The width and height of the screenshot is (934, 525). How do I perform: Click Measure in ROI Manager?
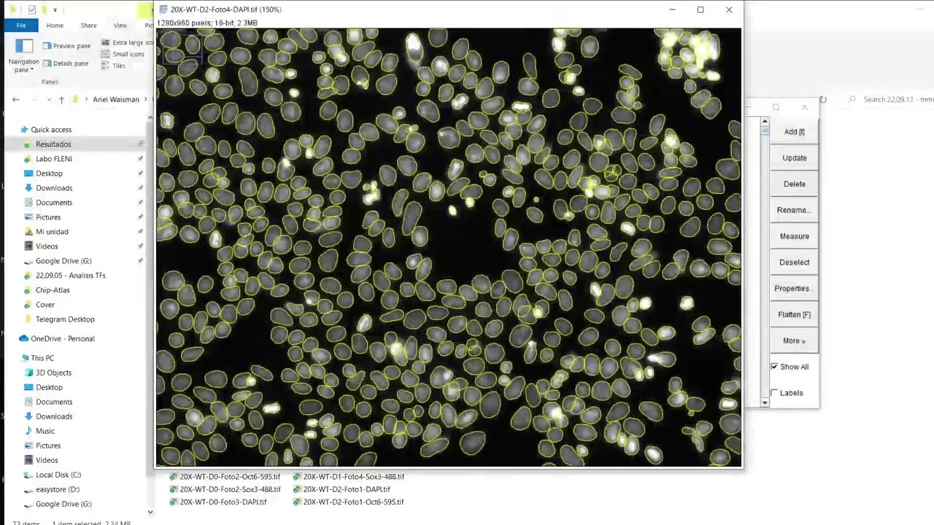(794, 236)
